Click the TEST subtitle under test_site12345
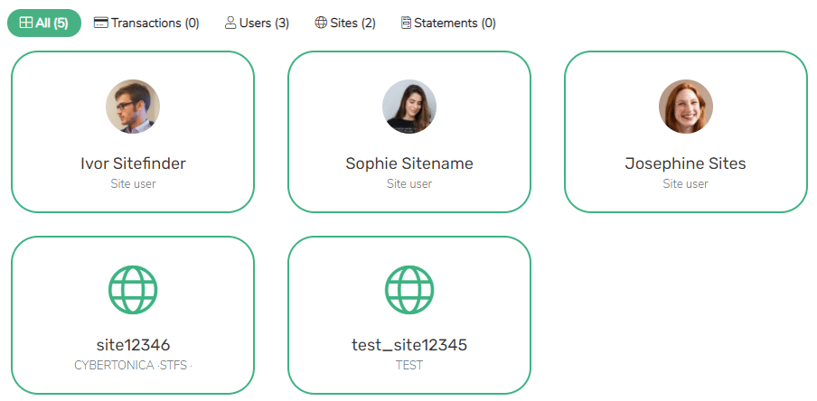 [409, 366]
